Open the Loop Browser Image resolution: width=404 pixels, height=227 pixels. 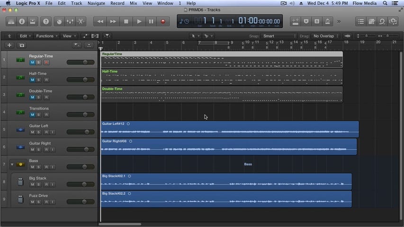click(381, 21)
